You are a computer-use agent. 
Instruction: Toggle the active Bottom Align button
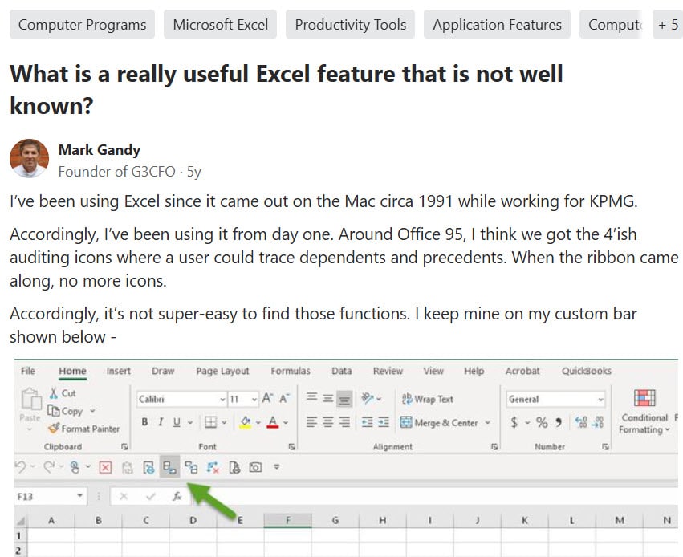click(x=344, y=398)
